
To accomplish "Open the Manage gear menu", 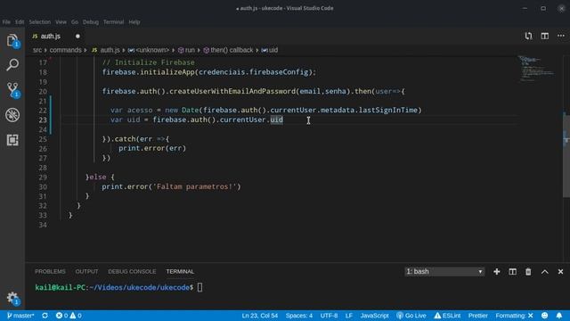I will (x=12, y=298).
